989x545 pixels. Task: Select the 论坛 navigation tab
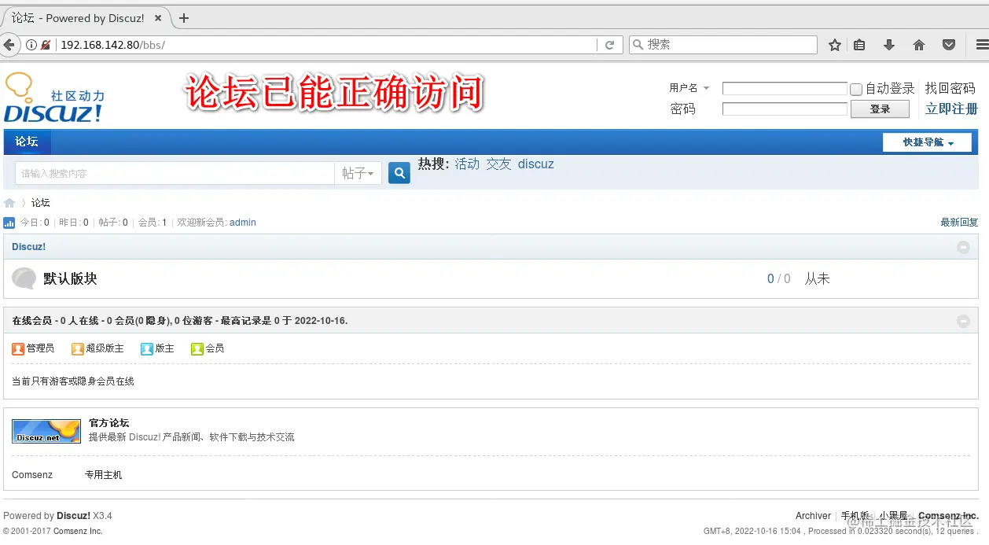click(27, 142)
